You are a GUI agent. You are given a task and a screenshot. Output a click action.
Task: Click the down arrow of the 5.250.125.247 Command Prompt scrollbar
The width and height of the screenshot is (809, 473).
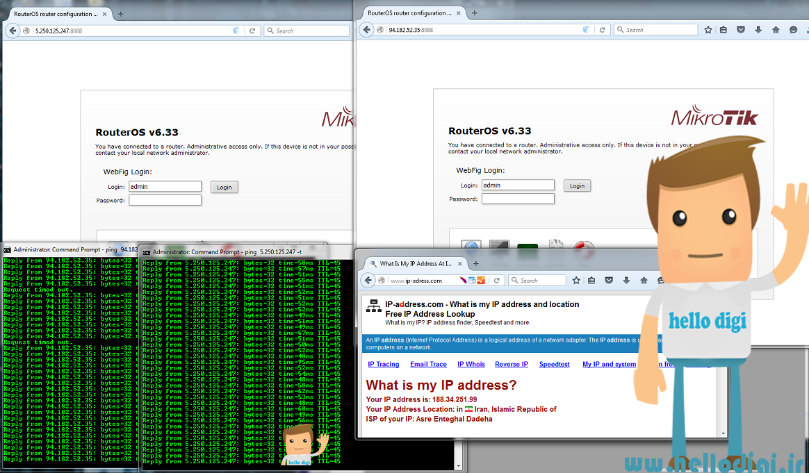coord(458,466)
